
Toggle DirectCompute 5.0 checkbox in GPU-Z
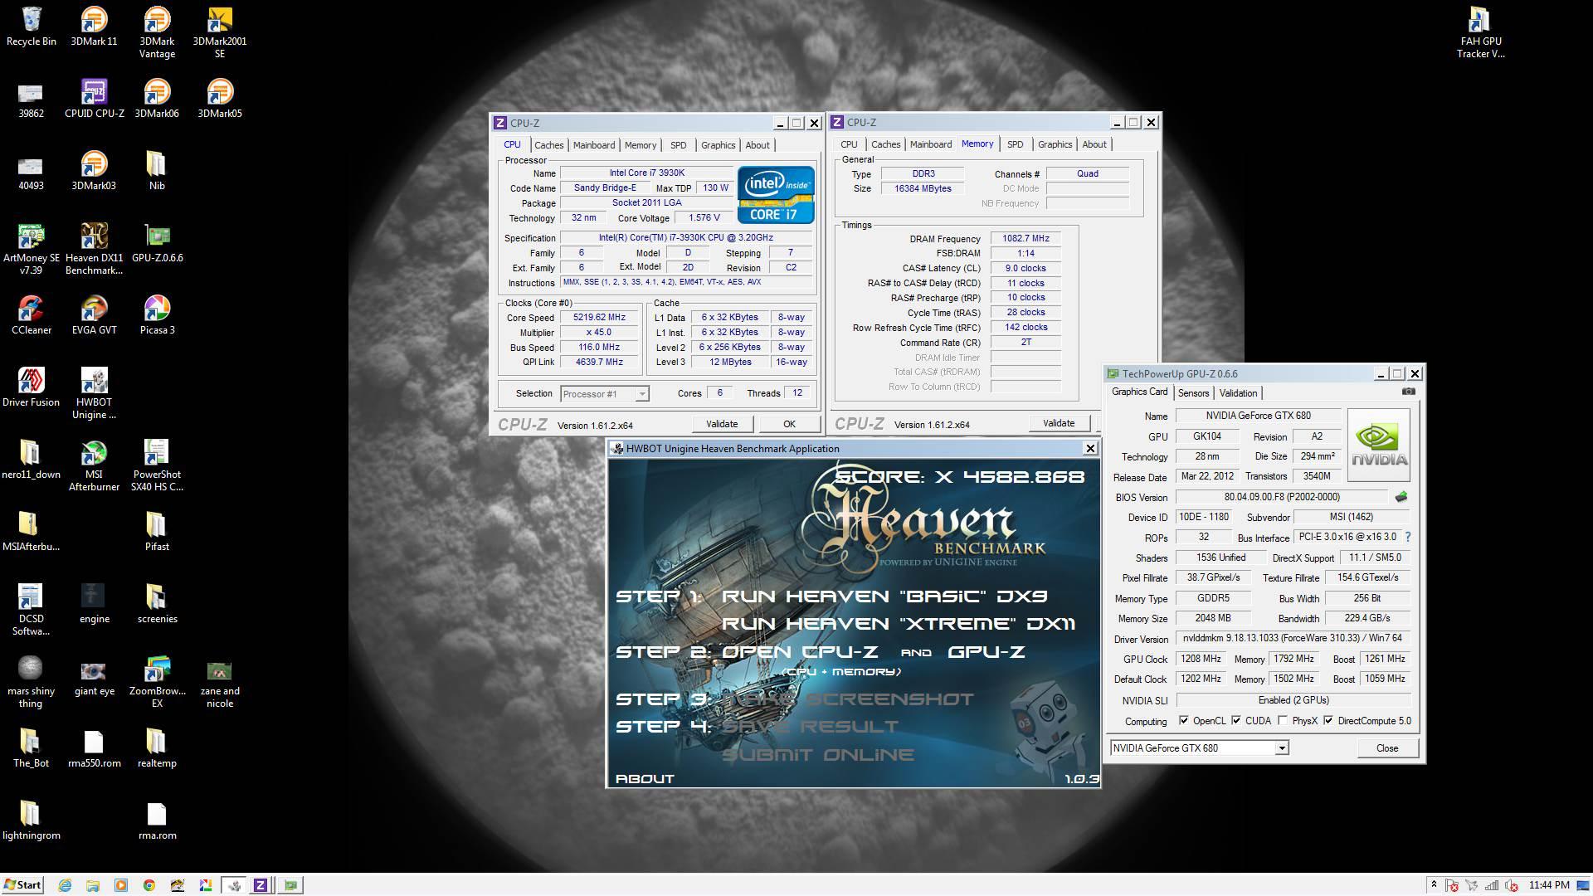point(1328,720)
